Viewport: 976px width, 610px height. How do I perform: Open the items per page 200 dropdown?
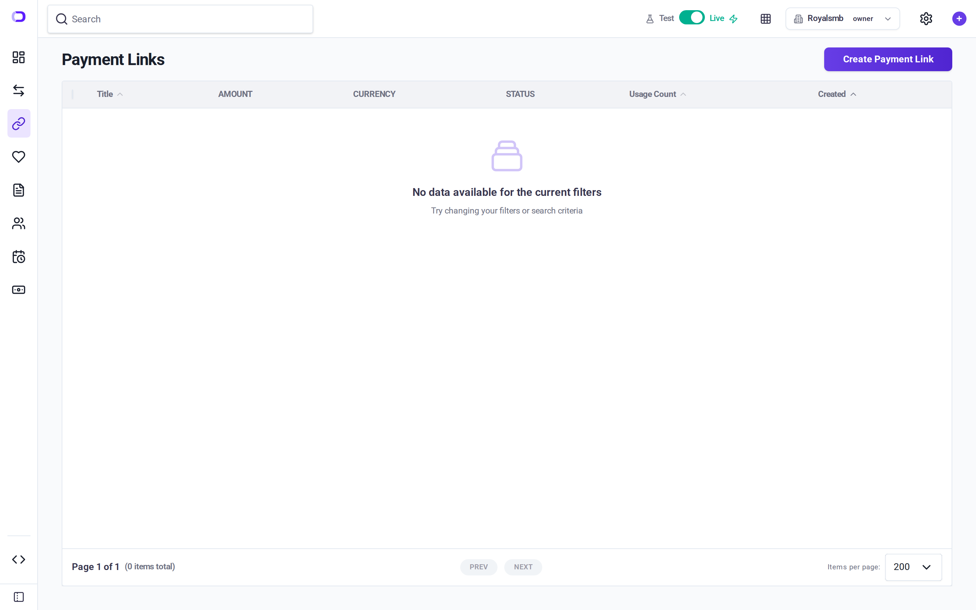pos(913,567)
